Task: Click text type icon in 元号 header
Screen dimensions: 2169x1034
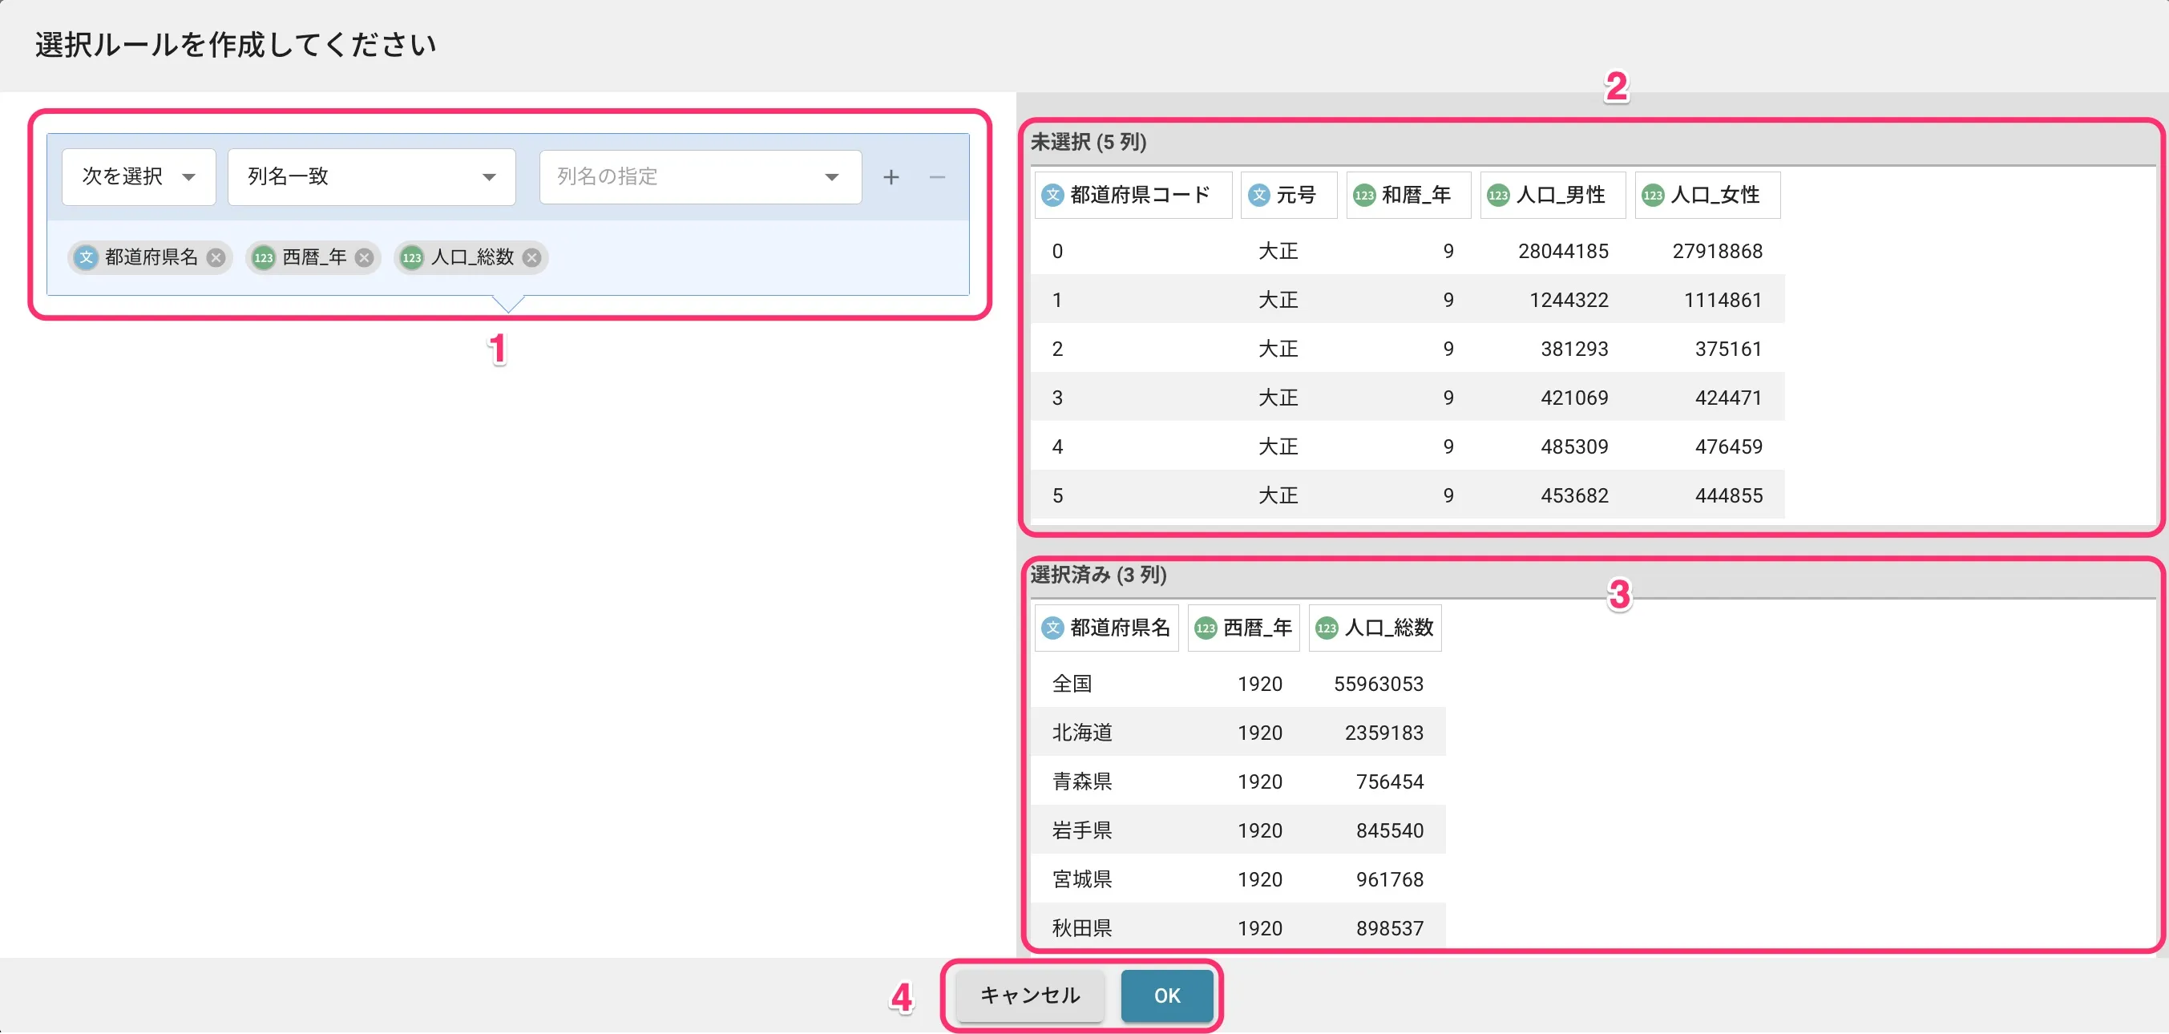Action: click(x=1258, y=196)
